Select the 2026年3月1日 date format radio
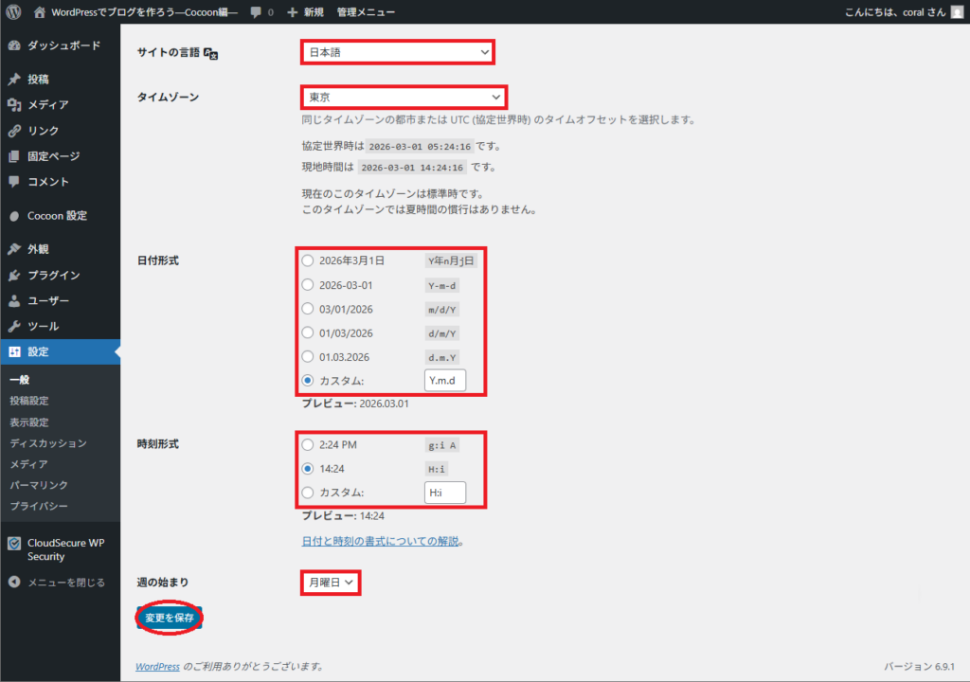The height and width of the screenshot is (682, 970). point(307,260)
